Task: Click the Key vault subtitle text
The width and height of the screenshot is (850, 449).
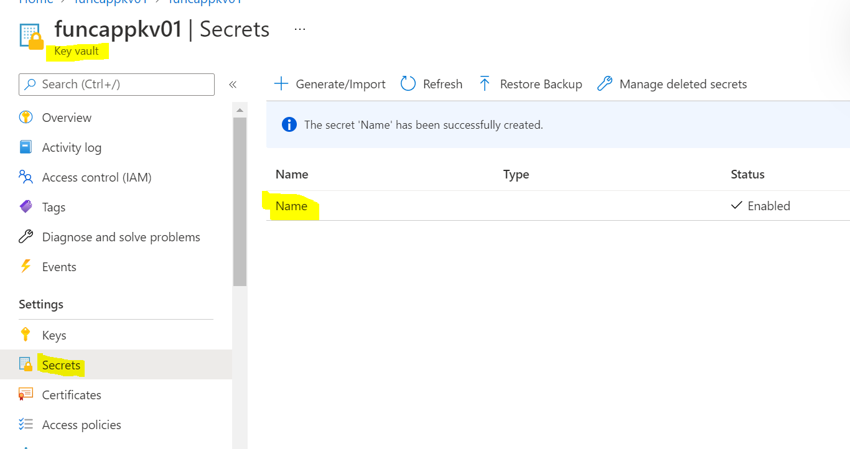Action: 77,51
